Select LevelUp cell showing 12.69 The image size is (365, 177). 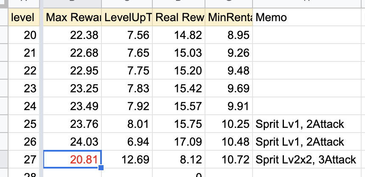click(127, 159)
